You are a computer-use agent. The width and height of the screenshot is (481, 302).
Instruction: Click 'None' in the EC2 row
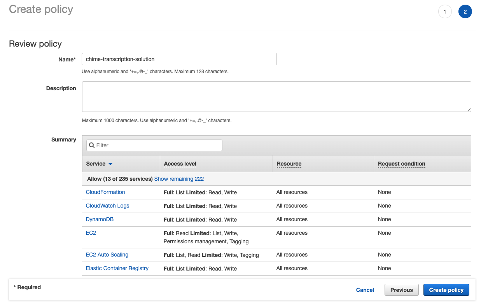pyautogui.click(x=385, y=233)
